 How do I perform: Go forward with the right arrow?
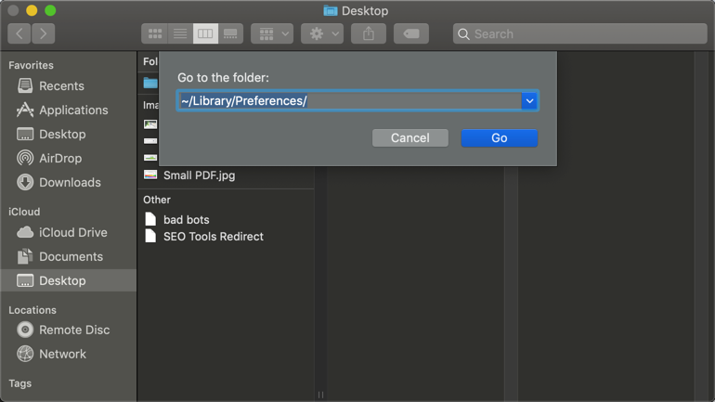(44, 34)
